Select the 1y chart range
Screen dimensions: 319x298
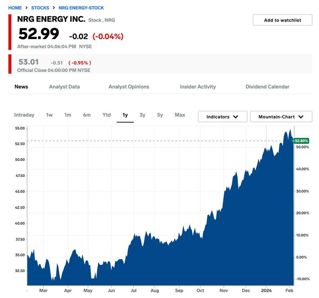[125, 115]
